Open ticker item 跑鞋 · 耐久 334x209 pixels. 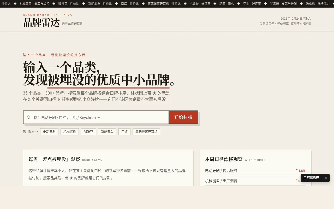pyautogui.click(x=227, y=4)
